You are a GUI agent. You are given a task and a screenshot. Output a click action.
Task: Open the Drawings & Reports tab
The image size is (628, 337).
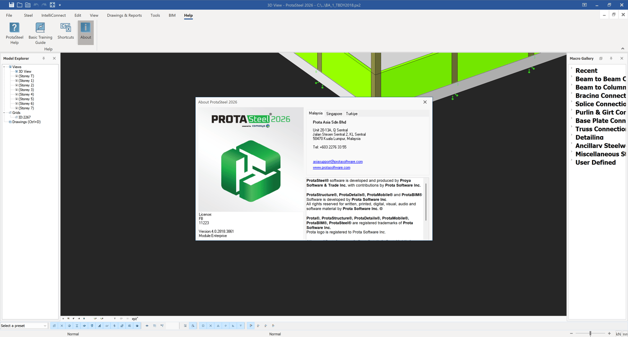[x=124, y=16]
